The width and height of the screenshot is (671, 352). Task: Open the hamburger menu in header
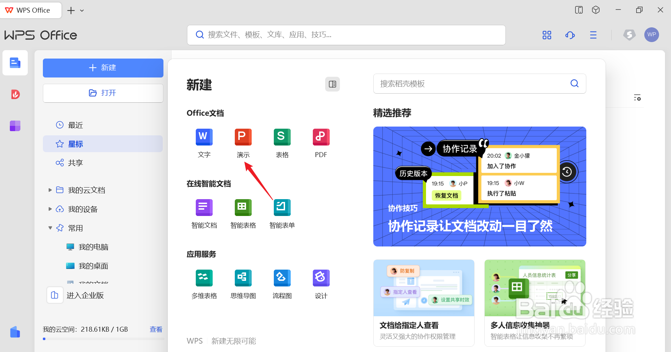click(593, 35)
